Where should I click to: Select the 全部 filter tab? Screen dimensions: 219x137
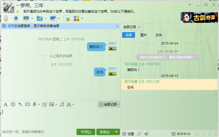point(129,35)
